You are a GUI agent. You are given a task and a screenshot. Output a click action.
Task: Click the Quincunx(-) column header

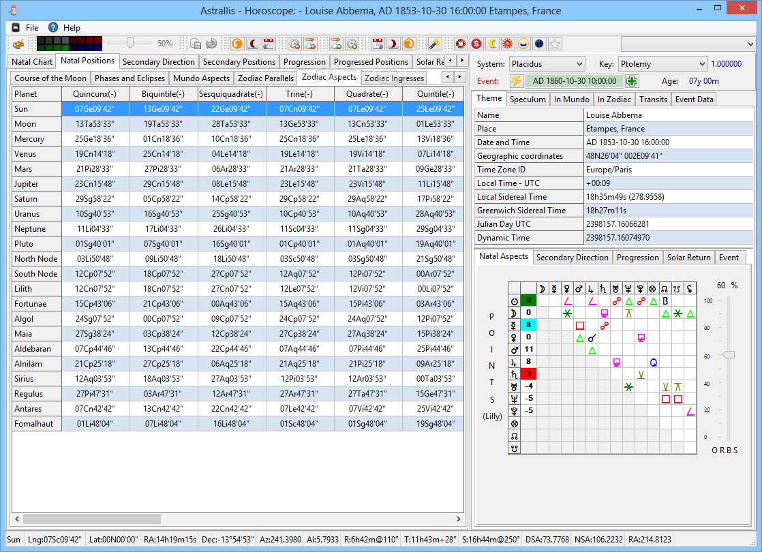pyautogui.click(x=95, y=94)
